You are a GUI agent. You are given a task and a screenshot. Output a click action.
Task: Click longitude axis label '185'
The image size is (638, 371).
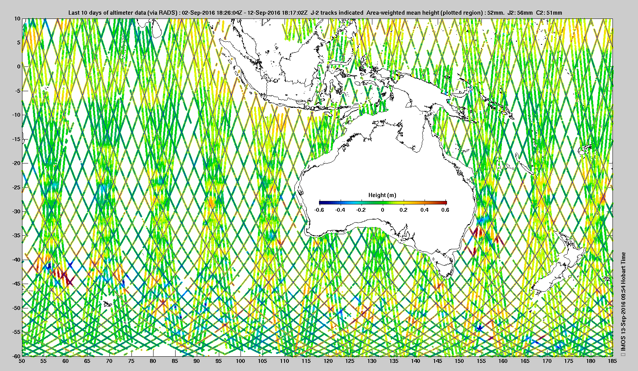click(612, 361)
